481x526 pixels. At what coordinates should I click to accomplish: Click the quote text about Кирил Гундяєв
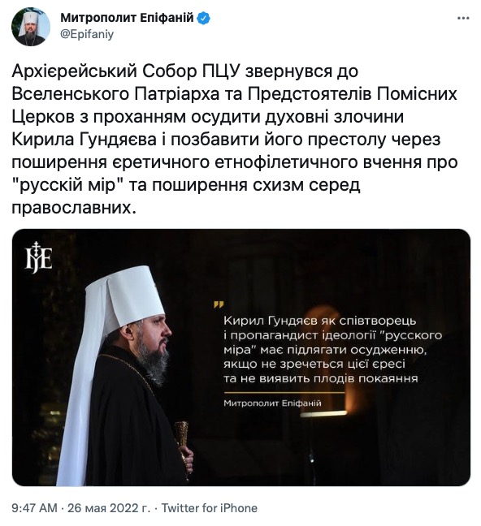click(332, 350)
